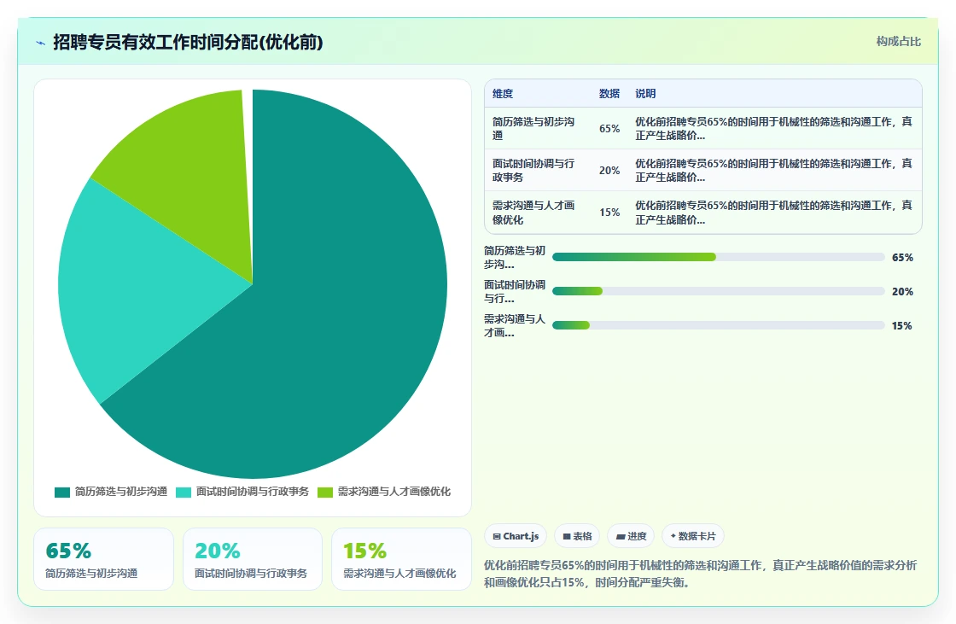Click the 15% progress bar
Screen dimensions: 956x624
click(x=718, y=326)
